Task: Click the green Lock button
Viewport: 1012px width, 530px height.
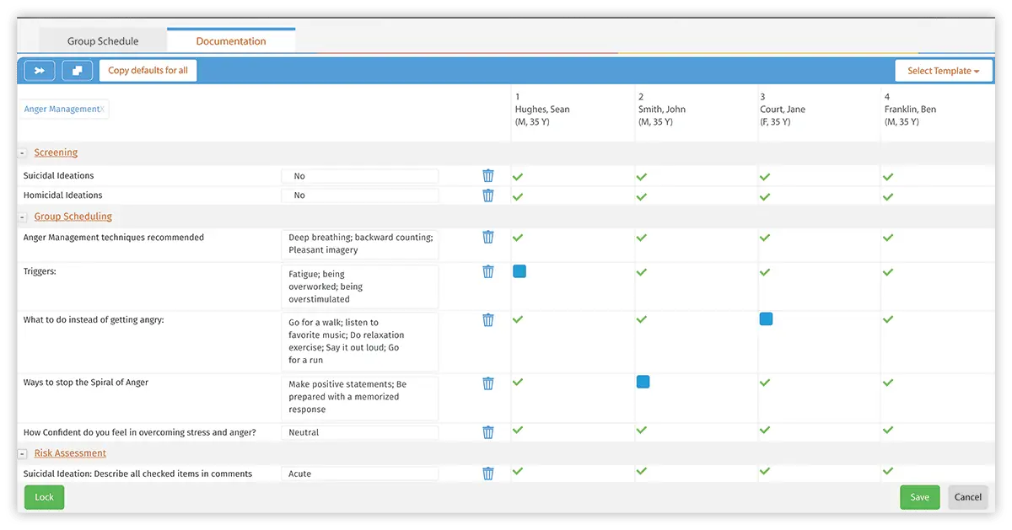Action: [43, 497]
